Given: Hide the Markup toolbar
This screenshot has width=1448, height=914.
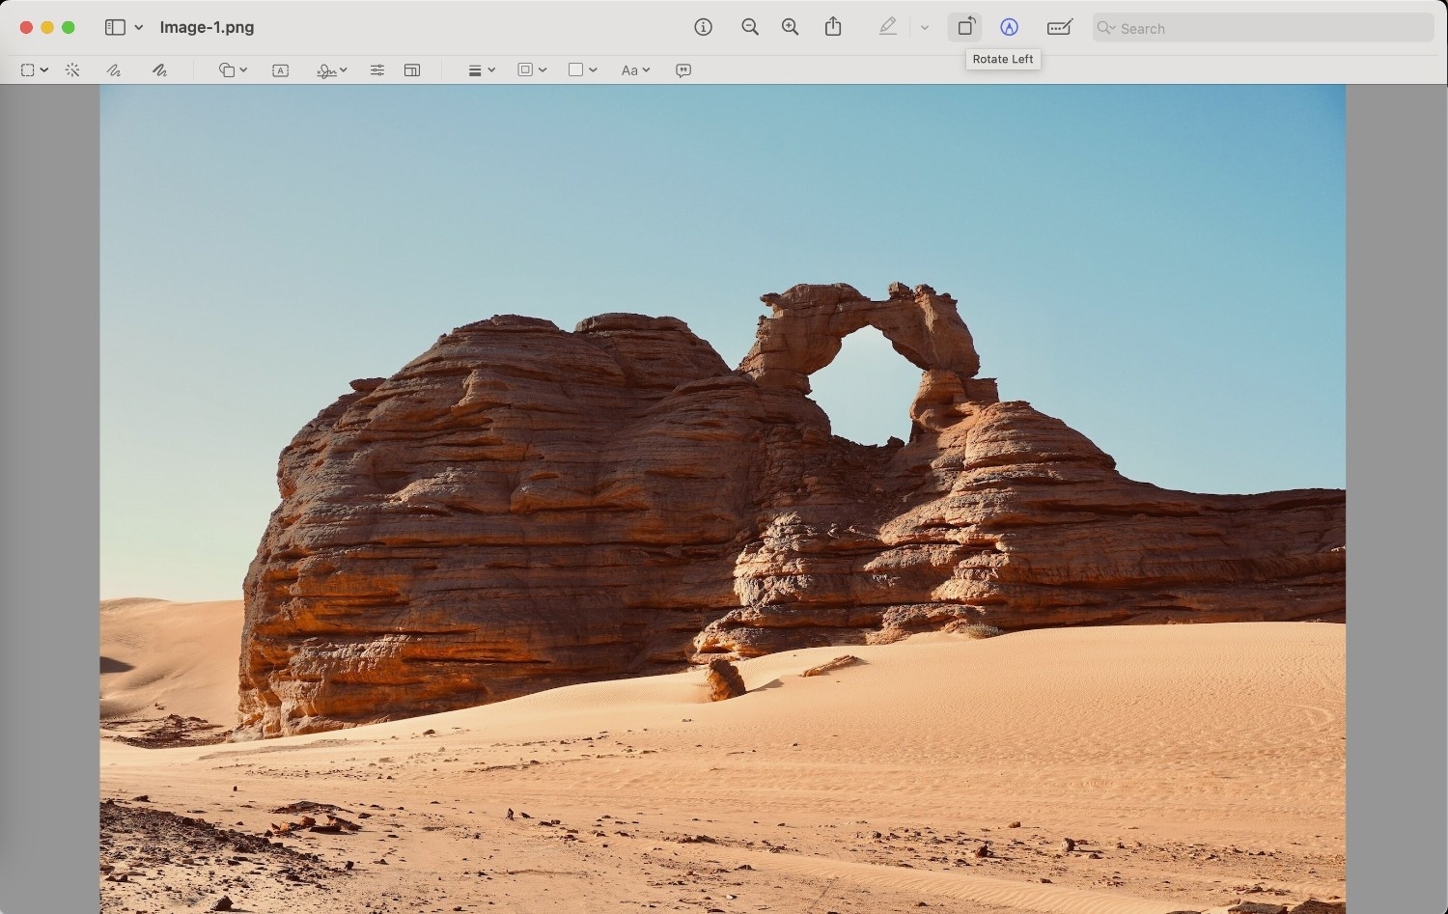Looking at the screenshot, I should click(1009, 27).
